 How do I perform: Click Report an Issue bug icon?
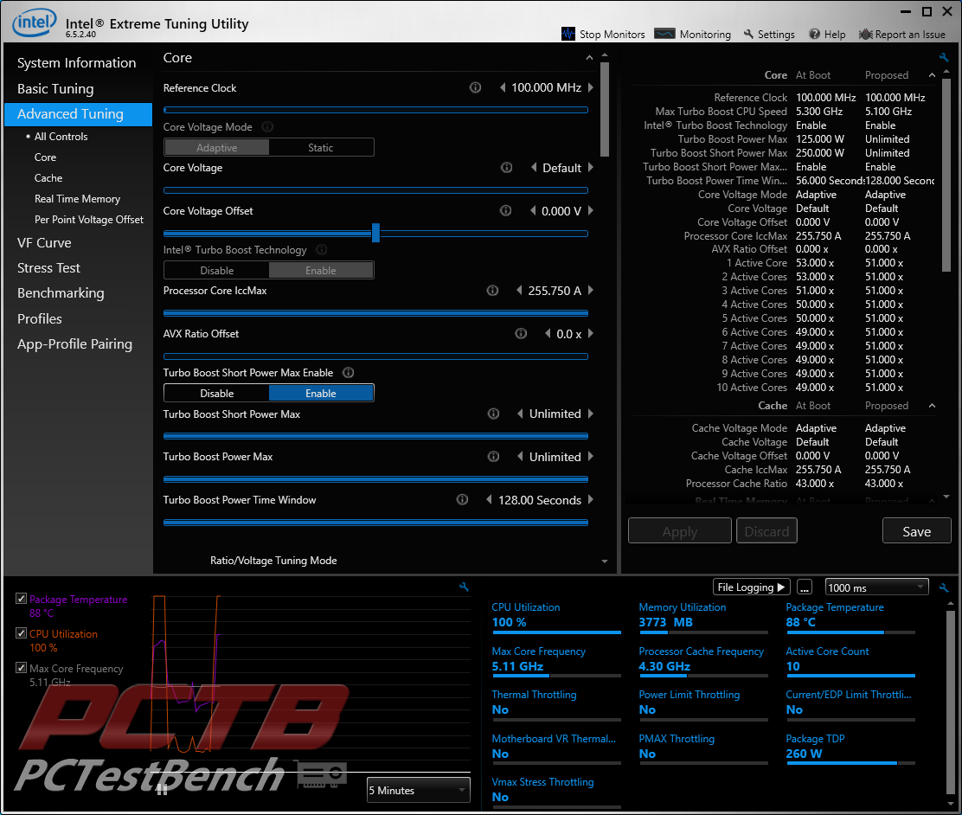[866, 35]
